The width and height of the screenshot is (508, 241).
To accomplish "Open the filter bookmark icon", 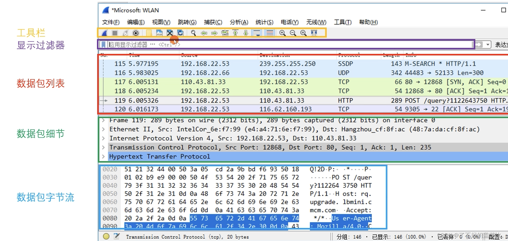I will [x=103, y=45].
